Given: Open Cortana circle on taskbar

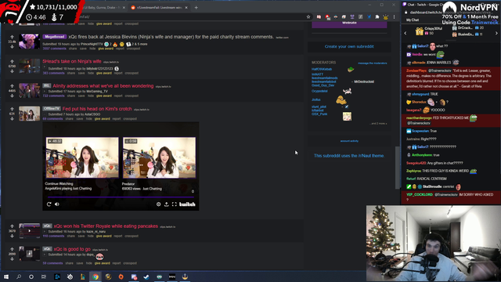Looking at the screenshot, I should coord(31,277).
